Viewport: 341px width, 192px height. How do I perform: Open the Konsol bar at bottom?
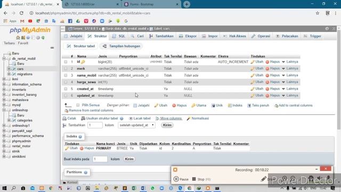point(70,182)
